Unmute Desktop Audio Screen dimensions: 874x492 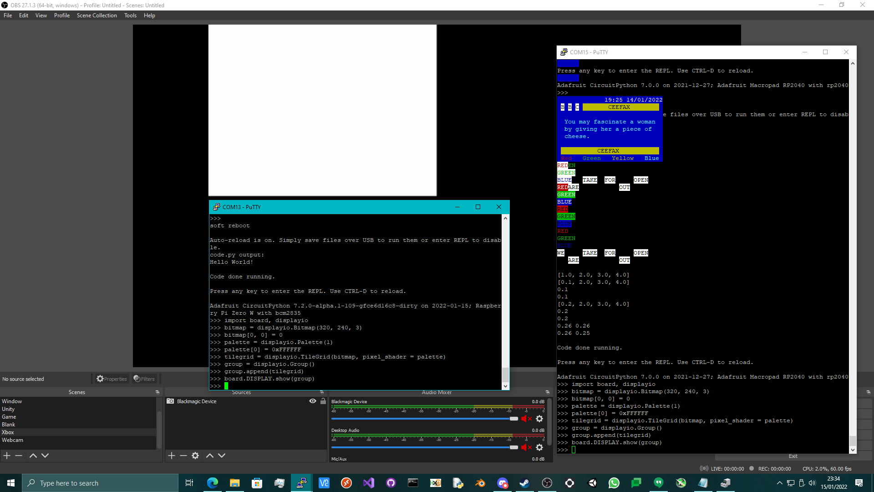527,447
